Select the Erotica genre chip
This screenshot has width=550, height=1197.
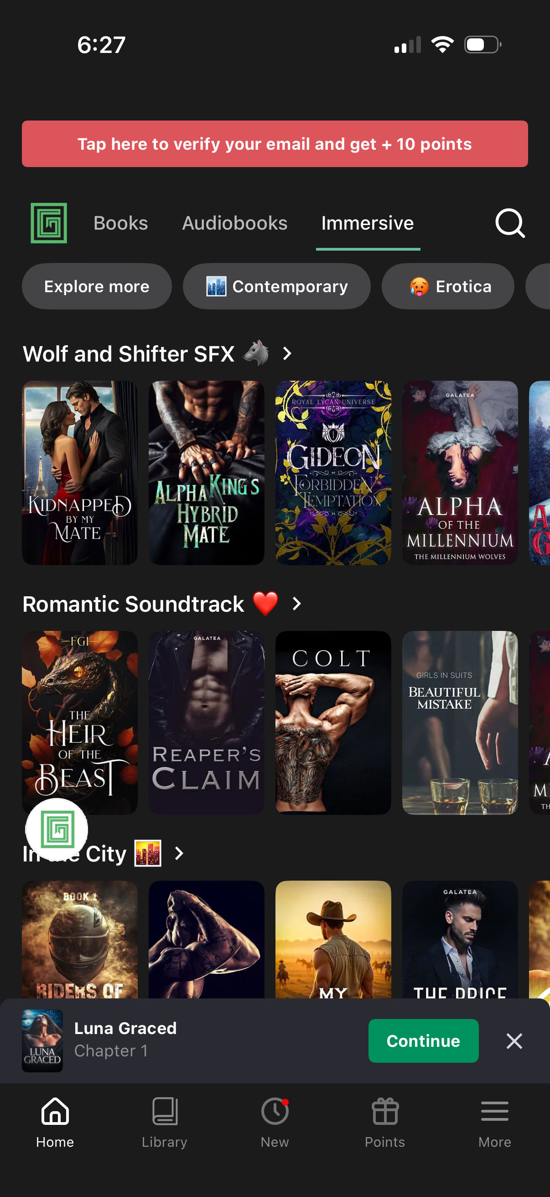448,286
